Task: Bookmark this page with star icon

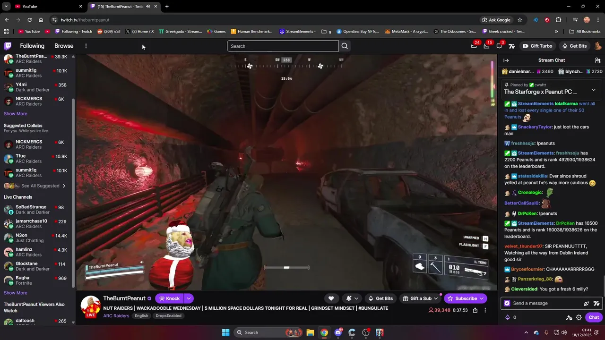Action: (x=520, y=20)
